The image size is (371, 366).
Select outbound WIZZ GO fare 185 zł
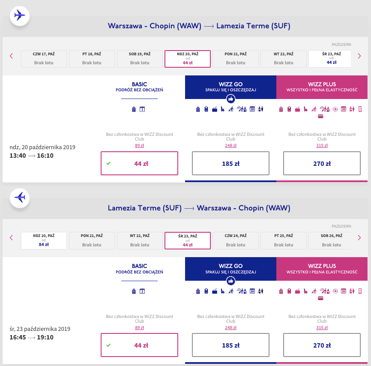pyautogui.click(x=230, y=163)
